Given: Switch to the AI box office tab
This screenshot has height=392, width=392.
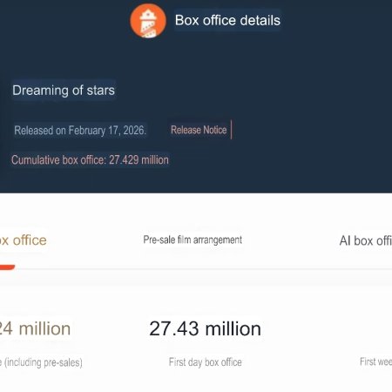Looking at the screenshot, I should pyautogui.click(x=366, y=240).
